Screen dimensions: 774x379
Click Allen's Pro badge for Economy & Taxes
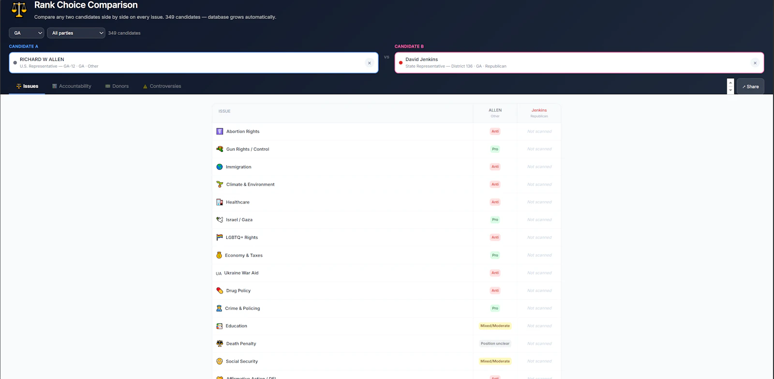[495, 255]
